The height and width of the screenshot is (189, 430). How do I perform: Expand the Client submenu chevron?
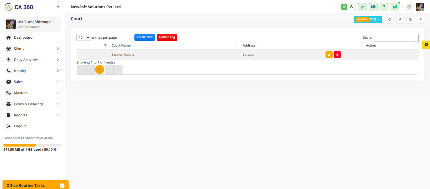click(x=58, y=49)
